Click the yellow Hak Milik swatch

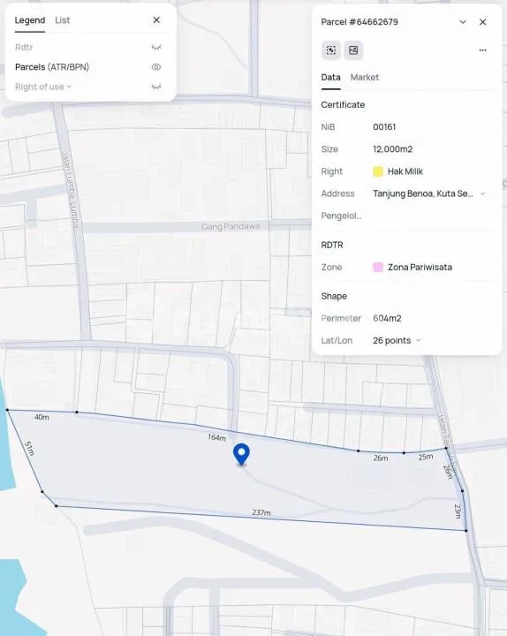[378, 171]
